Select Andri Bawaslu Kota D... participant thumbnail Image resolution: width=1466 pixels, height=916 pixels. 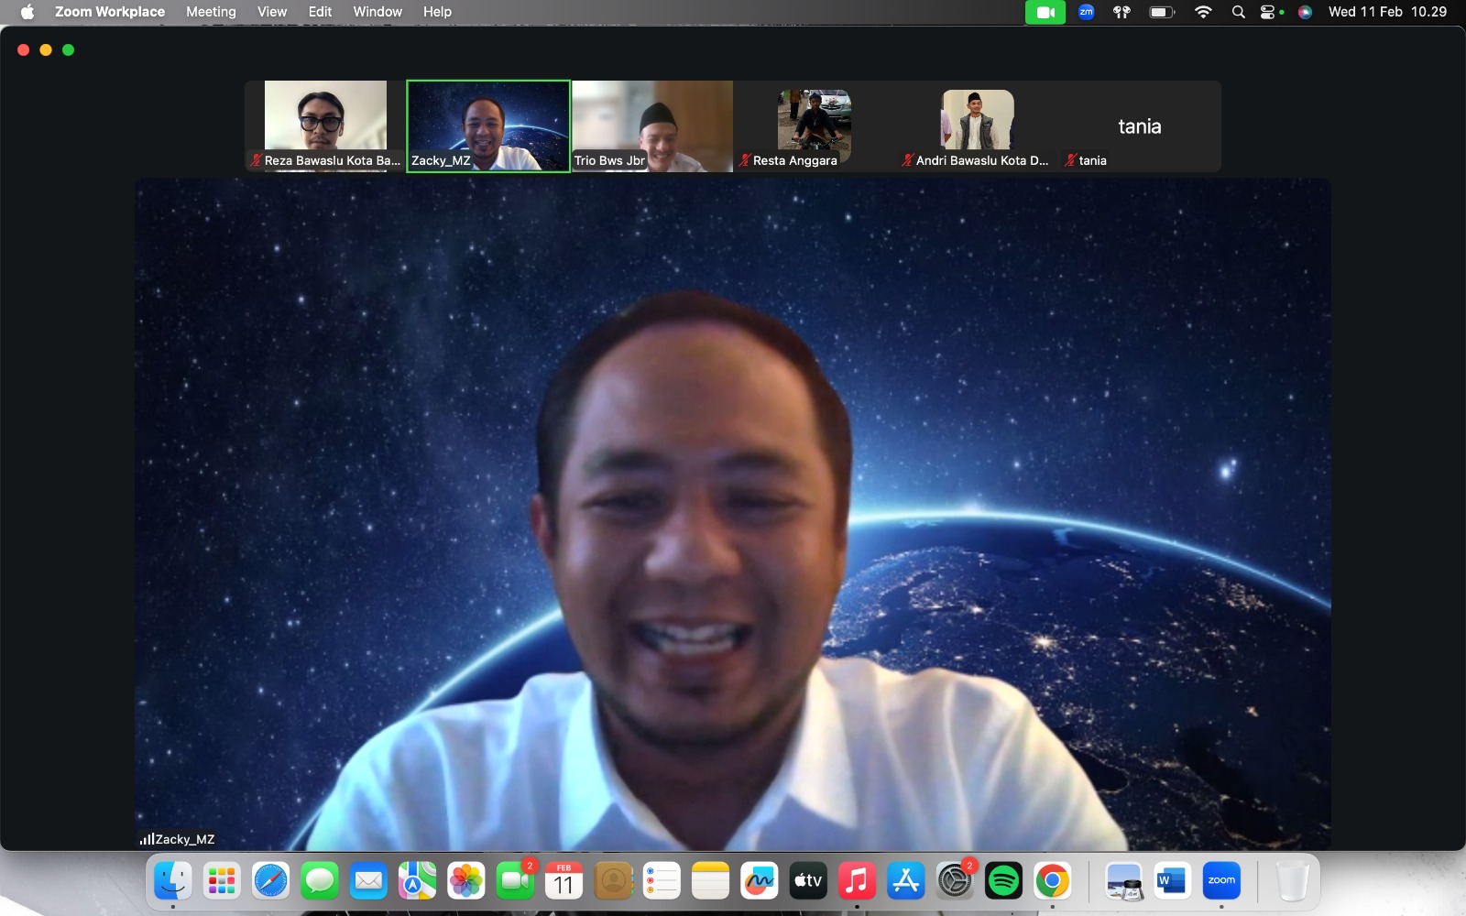pos(977,125)
